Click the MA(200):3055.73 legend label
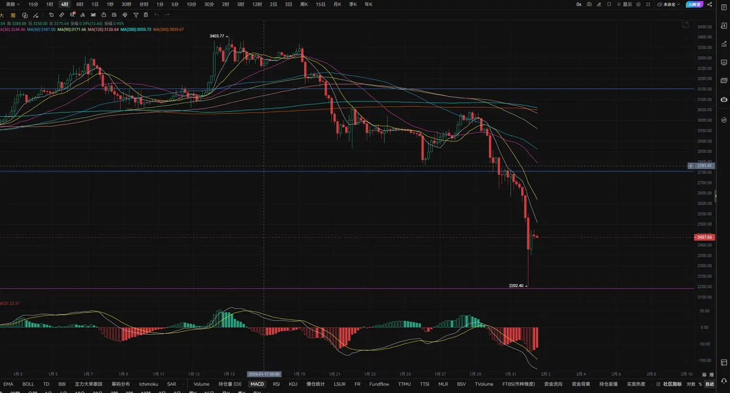Viewport: 730px width, 393px height. pos(136,29)
